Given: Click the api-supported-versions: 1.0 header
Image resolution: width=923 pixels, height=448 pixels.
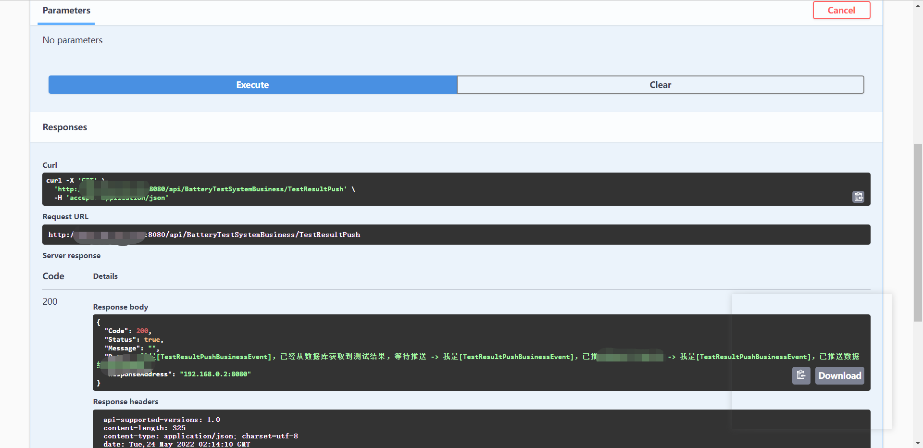Looking at the screenshot, I should pyautogui.click(x=162, y=420).
